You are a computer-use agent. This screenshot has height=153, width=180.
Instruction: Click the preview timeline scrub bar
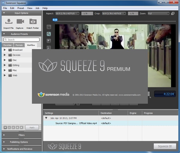115,21
